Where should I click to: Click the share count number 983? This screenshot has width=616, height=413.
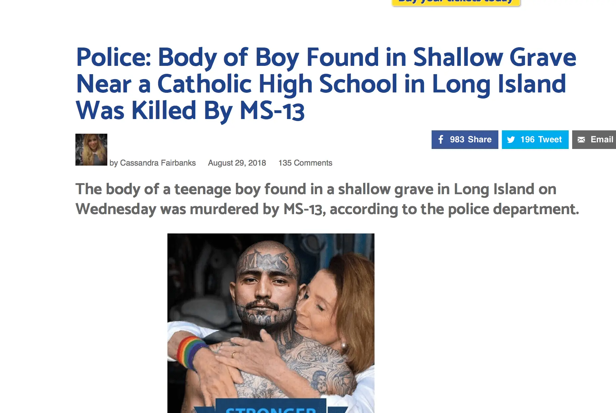point(457,139)
